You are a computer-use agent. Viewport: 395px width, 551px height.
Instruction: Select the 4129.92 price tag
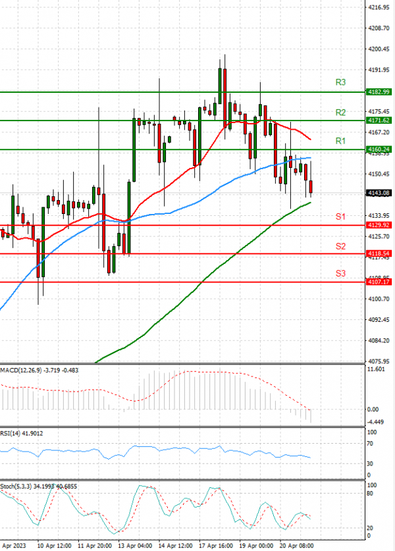pos(379,225)
